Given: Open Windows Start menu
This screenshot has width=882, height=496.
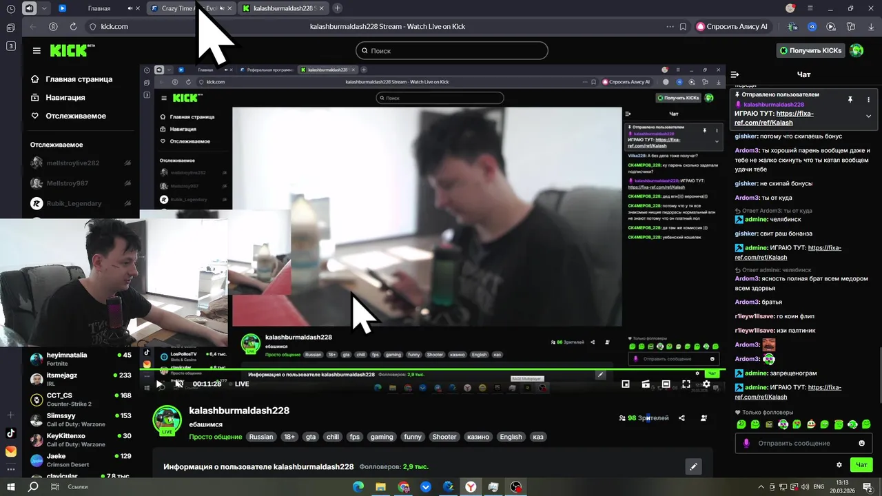Looking at the screenshot, I should click(11, 486).
